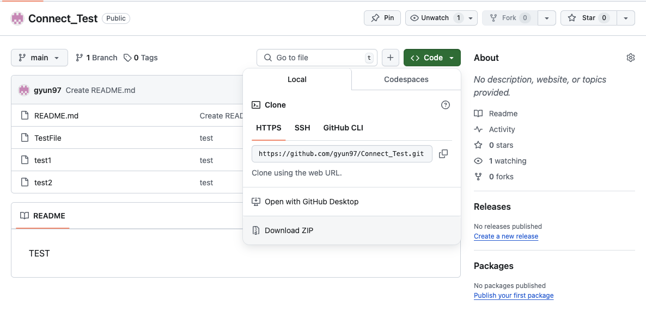Click the Go to file search box
Image resolution: width=646 pixels, height=313 pixels.
pyautogui.click(x=317, y=58)
